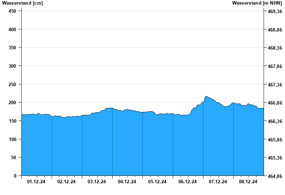Click the 0 value on left axis

15,176
